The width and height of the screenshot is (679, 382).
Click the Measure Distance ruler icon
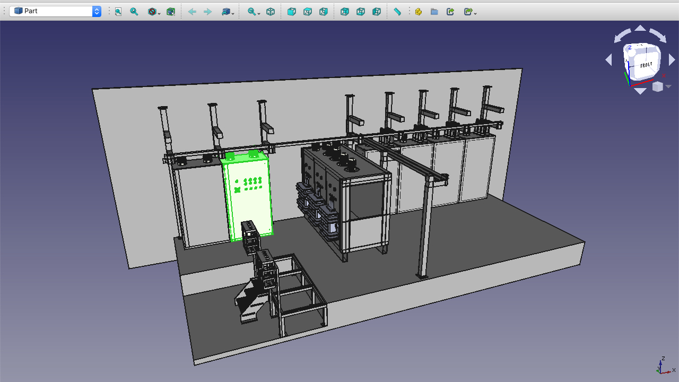[x=397, y=11]
